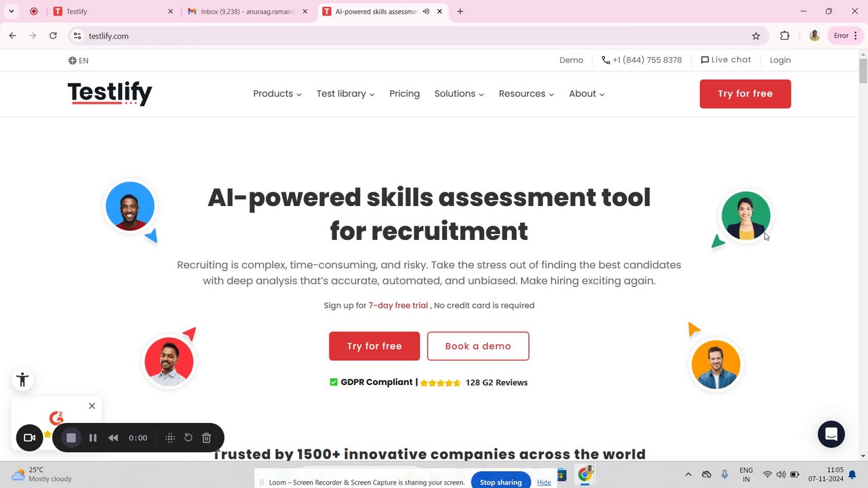Click Stop sharing in the Loom bar
Screen dimensions: 868x488
(500, 482)
